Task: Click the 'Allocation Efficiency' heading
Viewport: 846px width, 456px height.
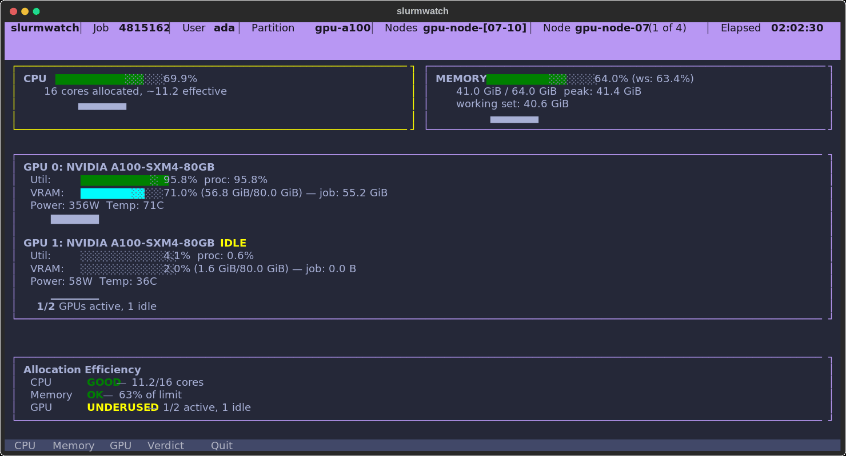Action: pos(82,370)
